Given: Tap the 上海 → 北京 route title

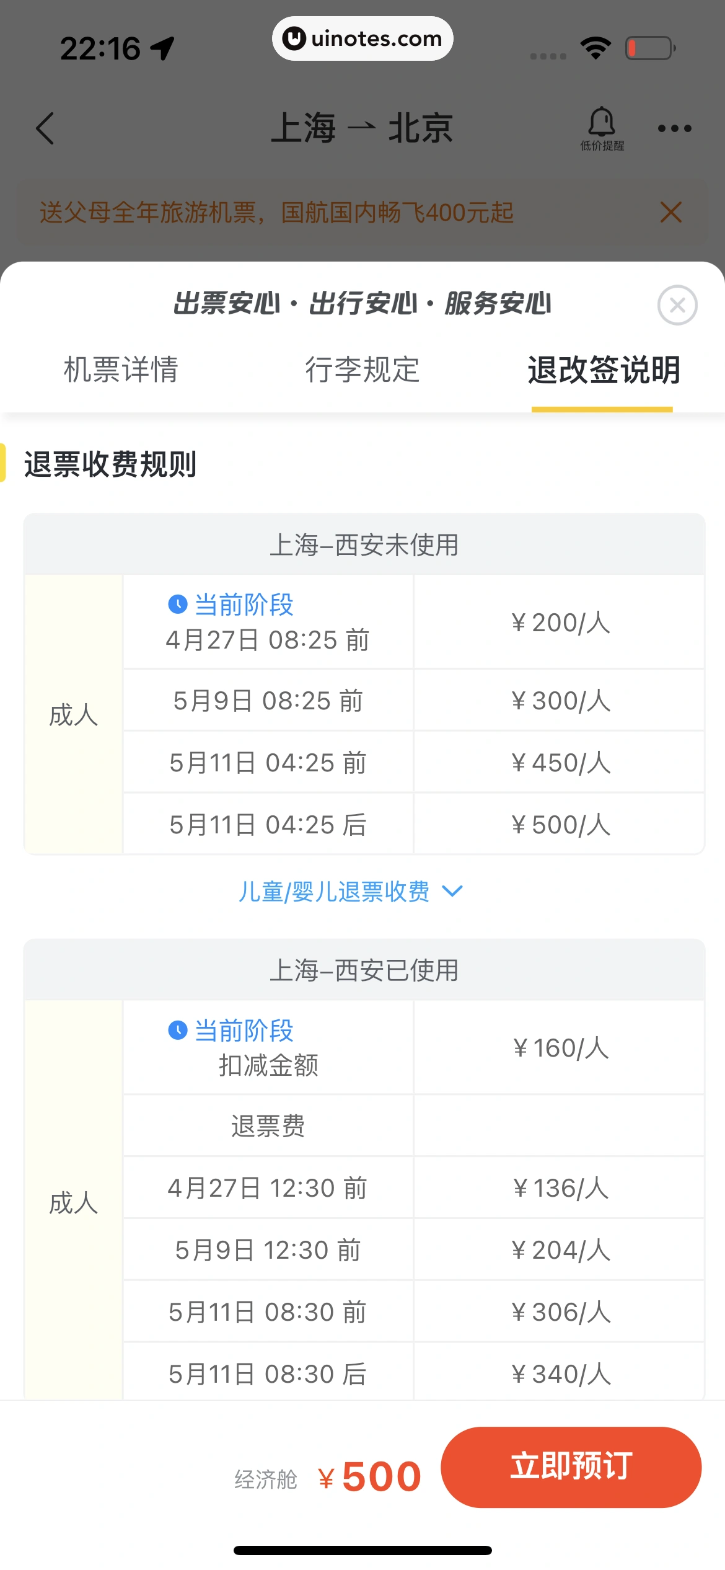Looking at the screenshot, I should pyautogui.click(x=362, y=128).
